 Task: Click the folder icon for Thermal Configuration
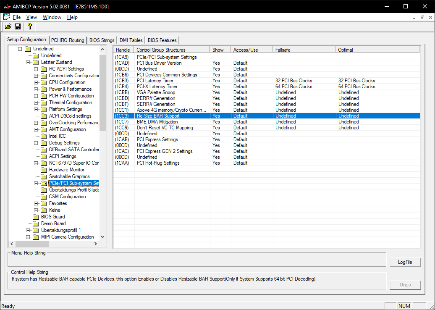coord(44,102)
